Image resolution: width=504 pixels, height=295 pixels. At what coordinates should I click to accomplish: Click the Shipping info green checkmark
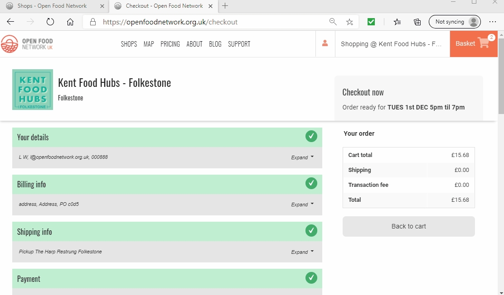[x=311, y=230]
